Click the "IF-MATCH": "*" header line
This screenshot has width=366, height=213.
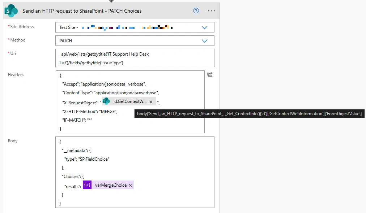click(77, 120)
